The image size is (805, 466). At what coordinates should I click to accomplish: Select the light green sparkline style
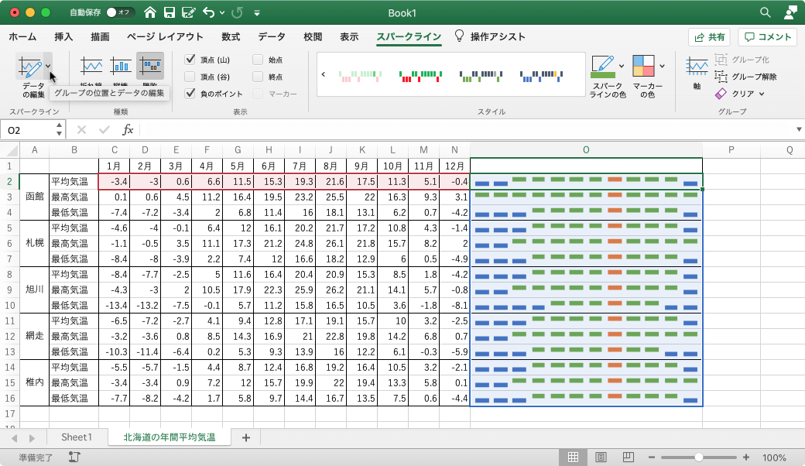tap(360, 77)
